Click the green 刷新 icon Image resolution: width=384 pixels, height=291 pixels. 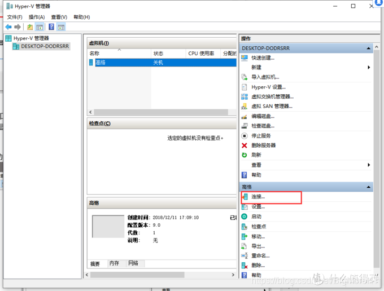(x=245, y=155)
